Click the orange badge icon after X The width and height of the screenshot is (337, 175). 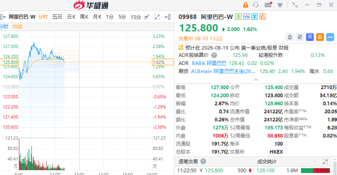click(x=263, y=17)
